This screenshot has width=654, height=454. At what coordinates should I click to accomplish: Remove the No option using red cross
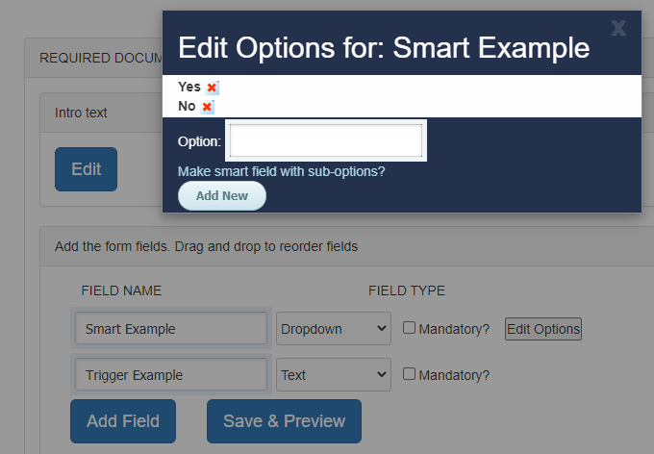click(x=207, y=107)
